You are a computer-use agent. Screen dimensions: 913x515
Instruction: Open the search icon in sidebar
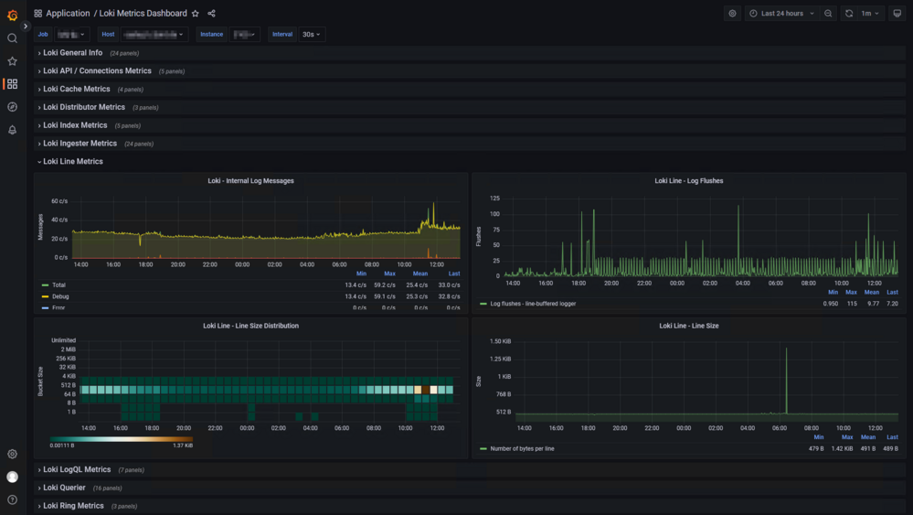coord(12,38)
